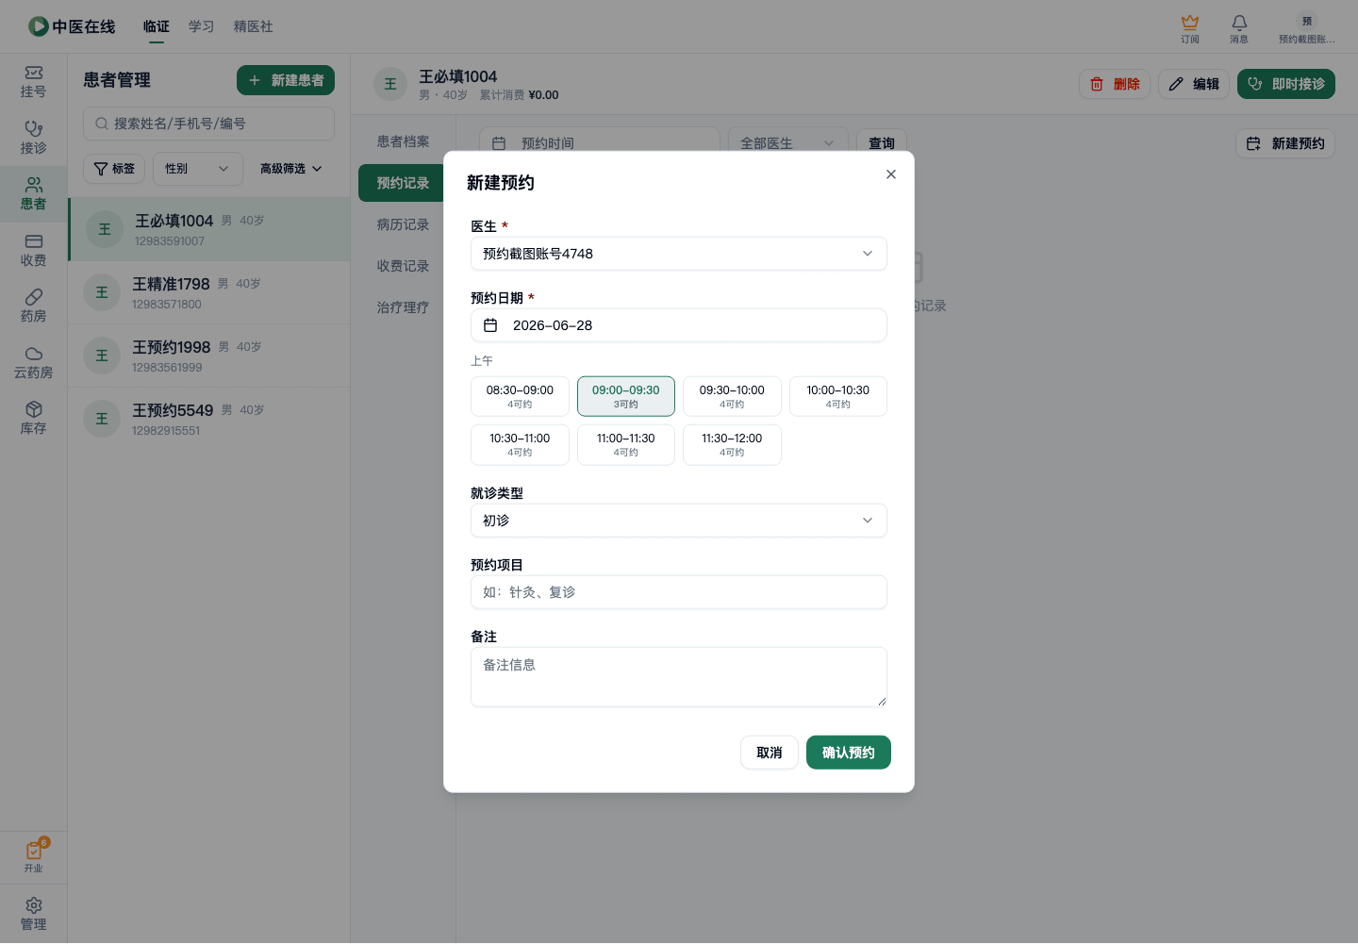Screen dimensions: 1358x944
Task: Focus the 备注 notes textarea
Action: point(679,677)
